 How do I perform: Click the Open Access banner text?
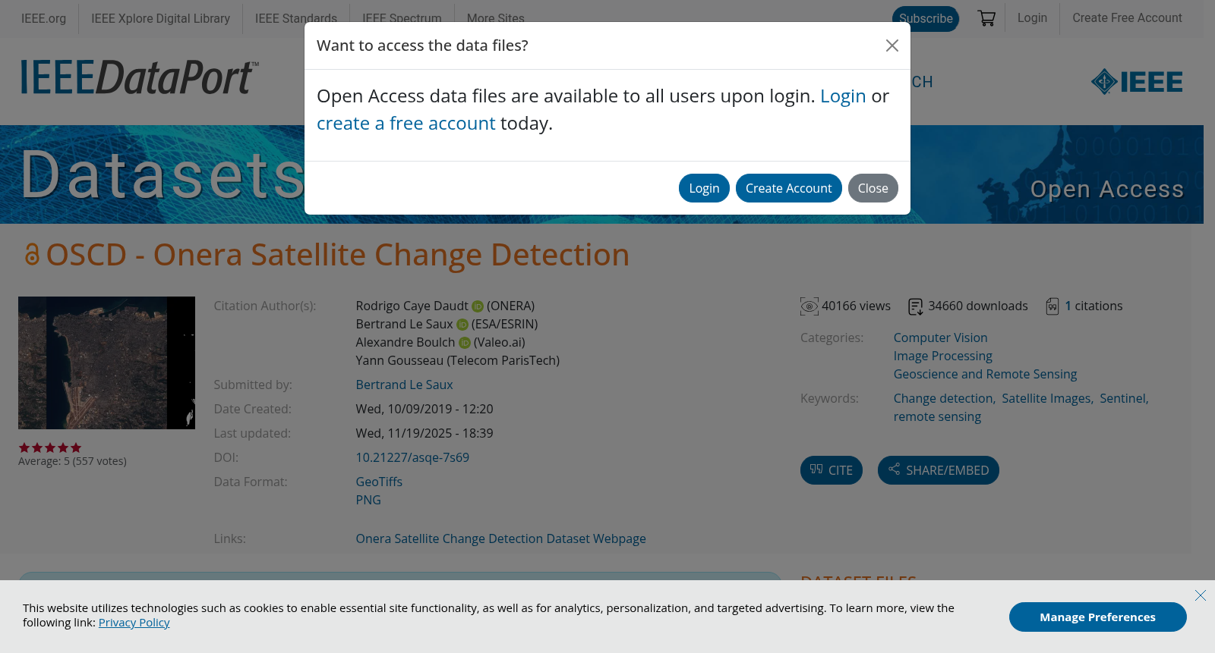click(1106, 189)
